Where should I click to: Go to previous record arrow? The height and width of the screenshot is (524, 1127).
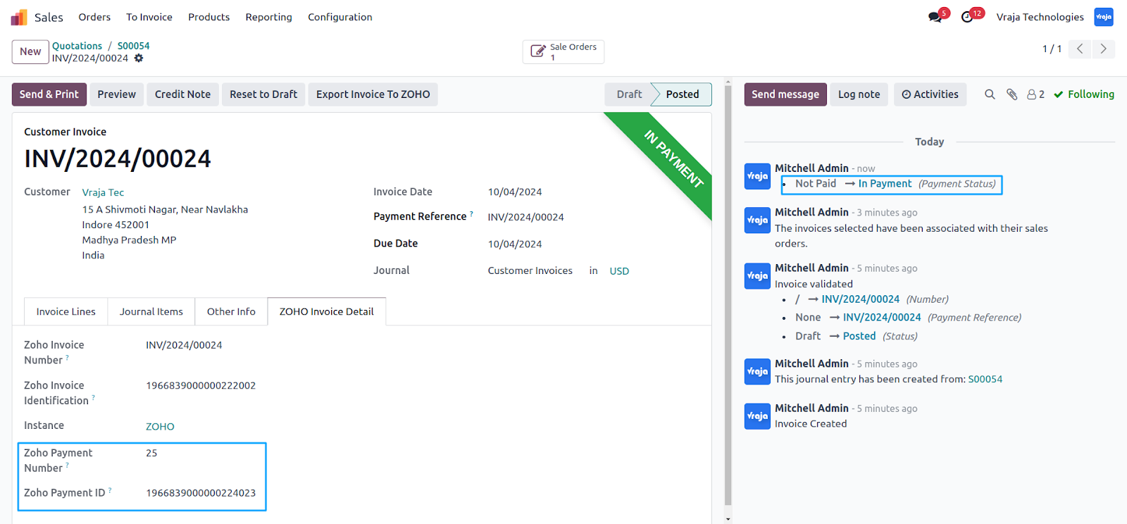pyautogui.click(x=1080, y=49)
